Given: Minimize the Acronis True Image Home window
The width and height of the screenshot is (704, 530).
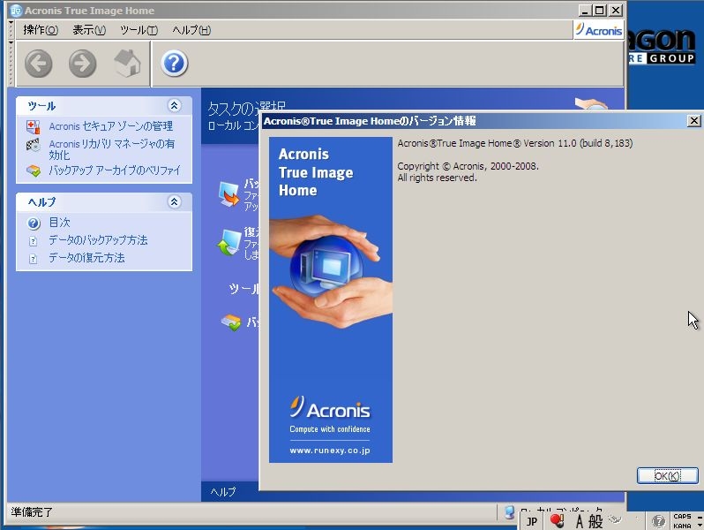Looking at the screenshot, I should [x=585, y=10].
